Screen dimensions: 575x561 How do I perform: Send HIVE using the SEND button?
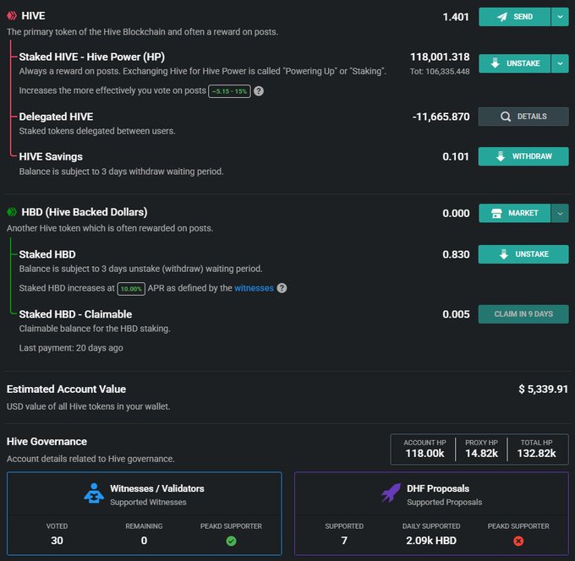tap(514, 17)
